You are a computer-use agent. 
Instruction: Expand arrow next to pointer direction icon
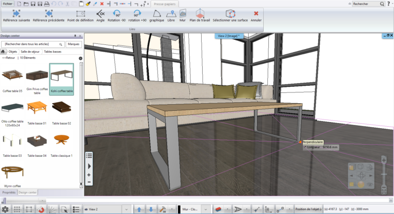(x=247, y=209)
